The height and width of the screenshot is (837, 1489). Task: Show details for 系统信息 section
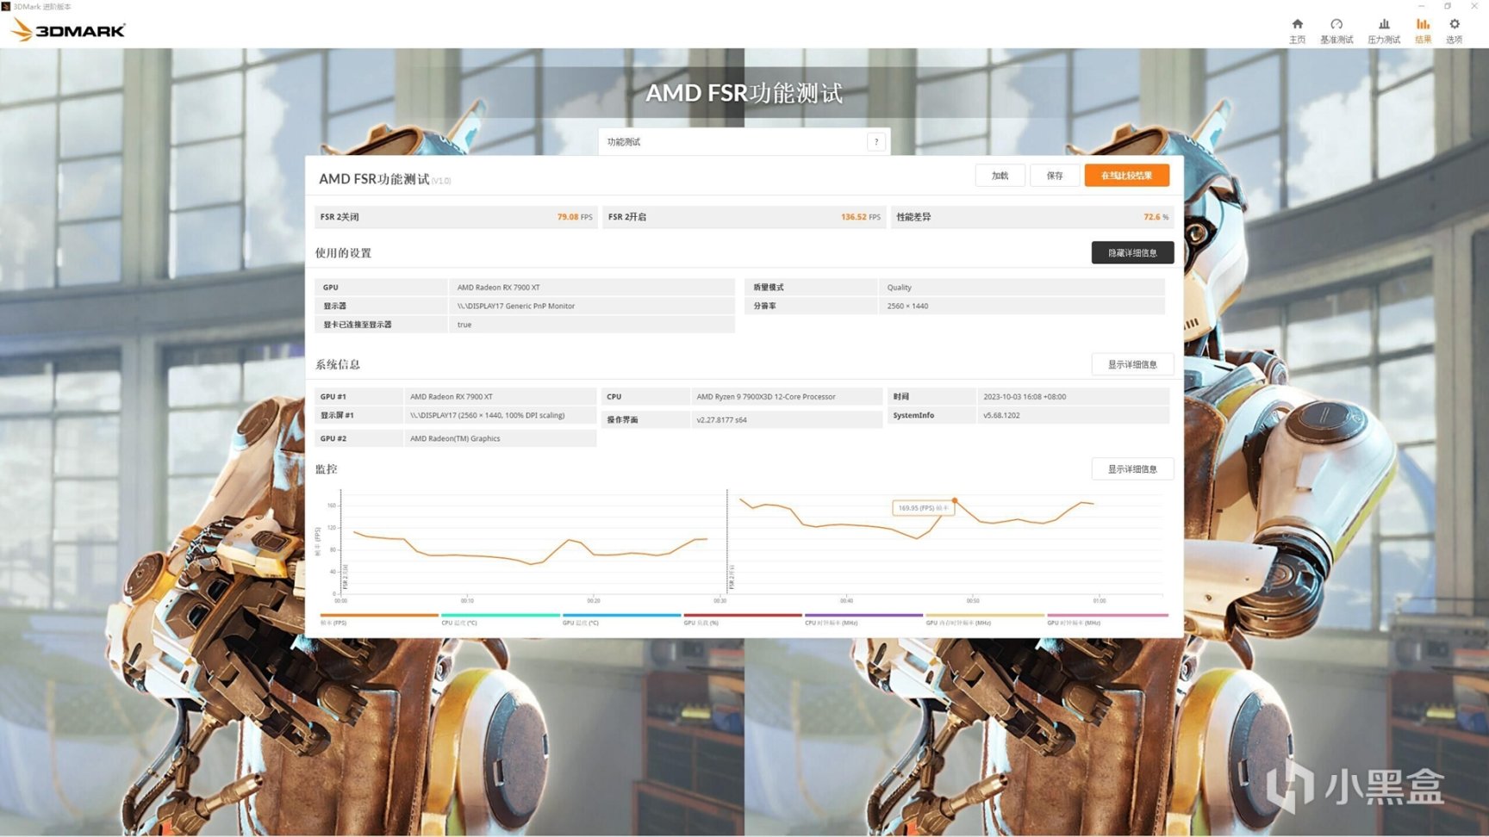click(1132, 364)
